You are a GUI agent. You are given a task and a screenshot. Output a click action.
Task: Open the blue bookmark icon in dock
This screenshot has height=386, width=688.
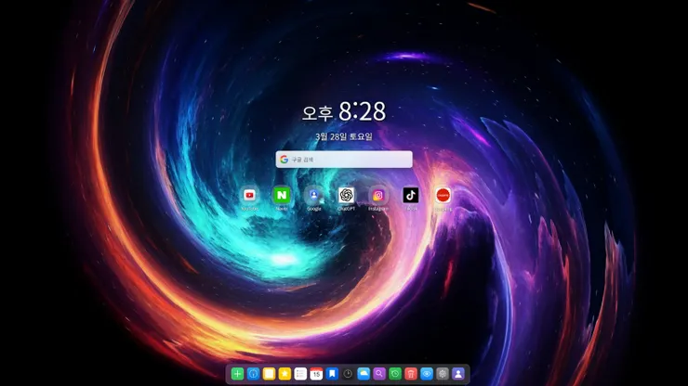332,374
